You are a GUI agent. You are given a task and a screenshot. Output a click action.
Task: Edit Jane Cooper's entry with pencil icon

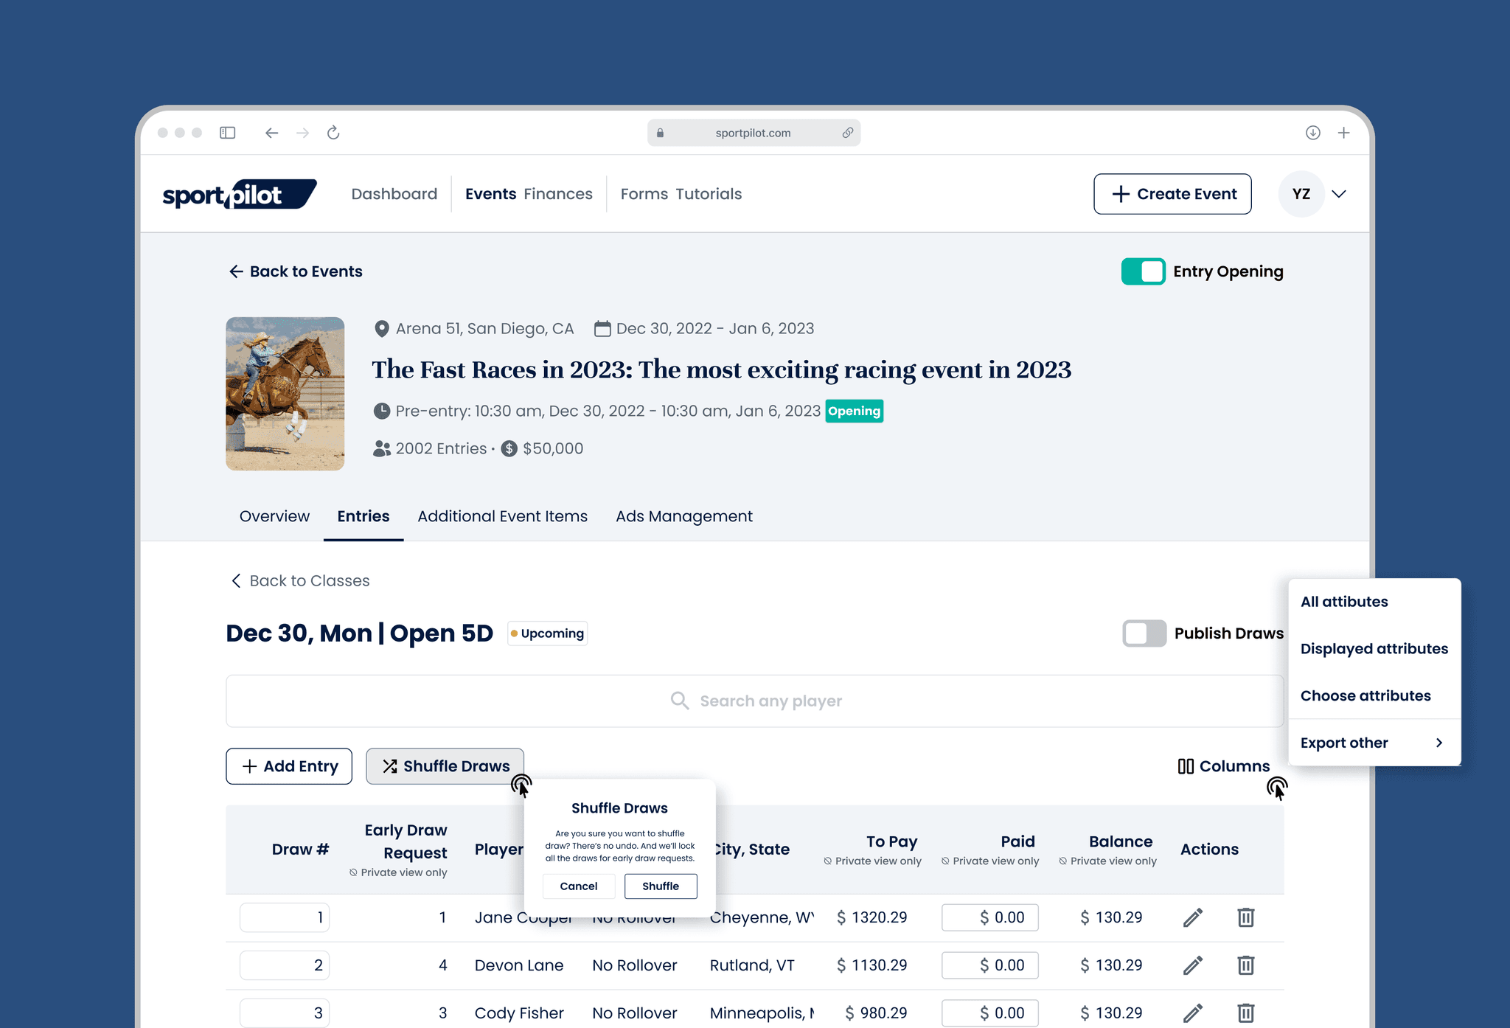(x=1192, y=917)
